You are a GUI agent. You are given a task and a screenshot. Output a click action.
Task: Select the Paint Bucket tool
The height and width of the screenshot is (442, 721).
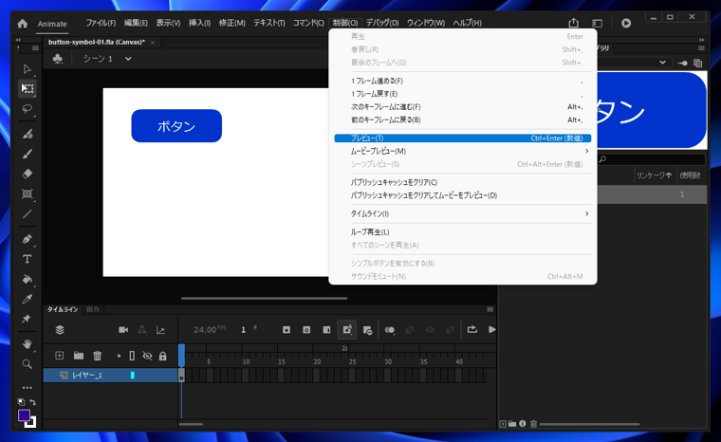[28, 279]
